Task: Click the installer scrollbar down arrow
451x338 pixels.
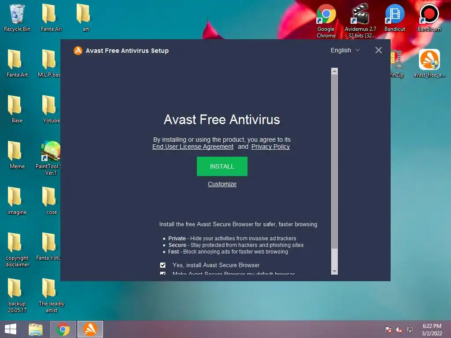Action: [x=334, y=271]
